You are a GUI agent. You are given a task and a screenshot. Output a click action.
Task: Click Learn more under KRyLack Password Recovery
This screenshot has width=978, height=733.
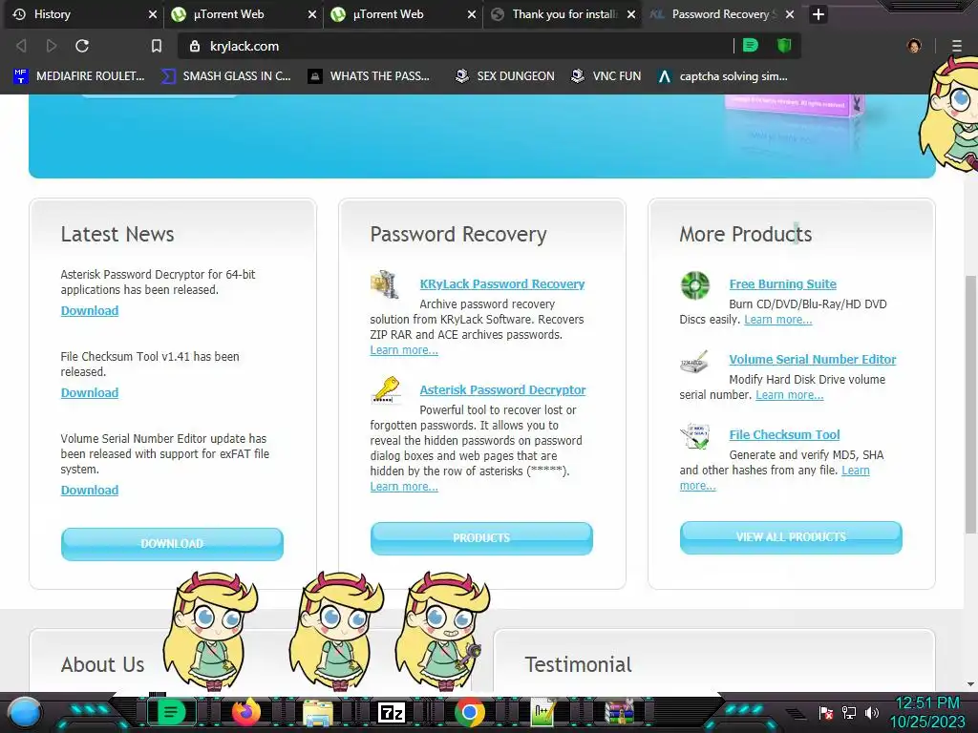pyautogui.click(x=404, y=350)
